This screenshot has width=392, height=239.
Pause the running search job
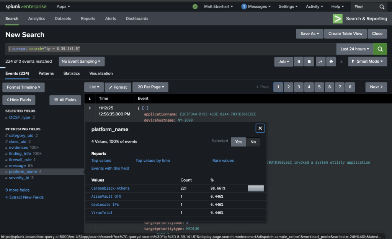click(x=299, y=61)
